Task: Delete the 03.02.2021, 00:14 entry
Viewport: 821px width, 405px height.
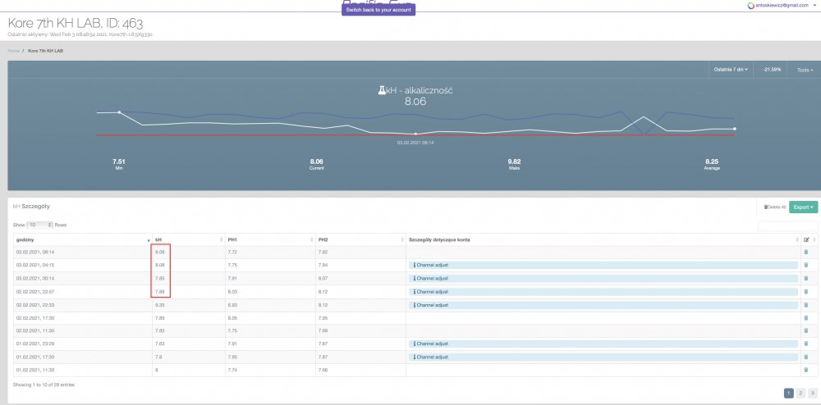Action: point(805,278)
